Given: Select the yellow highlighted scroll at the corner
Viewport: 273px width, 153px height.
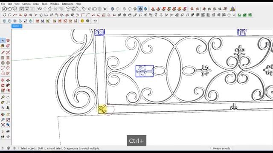Looking at the screenshot, I should point(102,109).
